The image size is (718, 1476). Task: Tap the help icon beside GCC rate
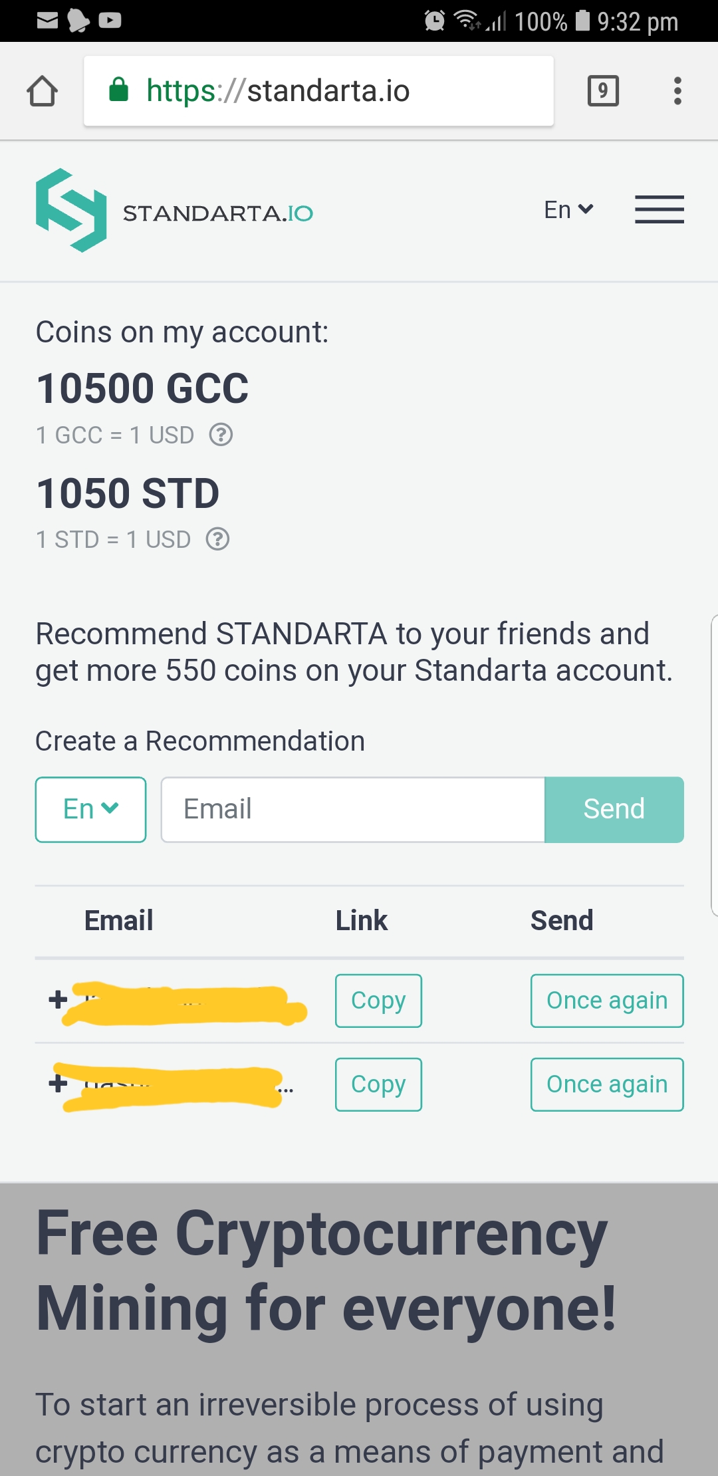tap(221, 435)
